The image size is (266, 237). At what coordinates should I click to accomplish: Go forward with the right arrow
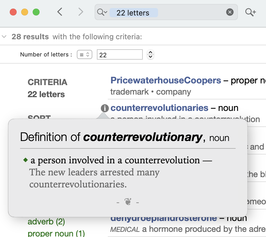pyautogui.click(x=81, y=12)
